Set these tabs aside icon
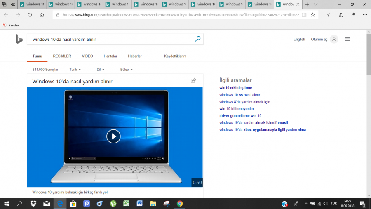This screenshot has width=371, height=209. [13, 4]
